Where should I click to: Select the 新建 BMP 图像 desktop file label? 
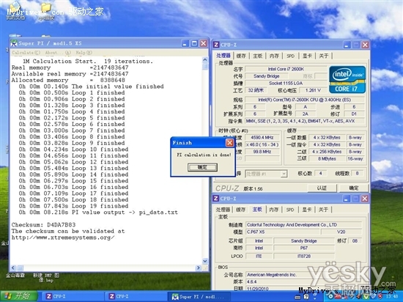46,278
